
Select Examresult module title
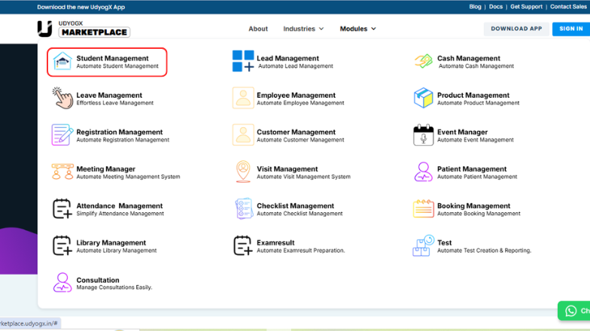tap(275, 242)
